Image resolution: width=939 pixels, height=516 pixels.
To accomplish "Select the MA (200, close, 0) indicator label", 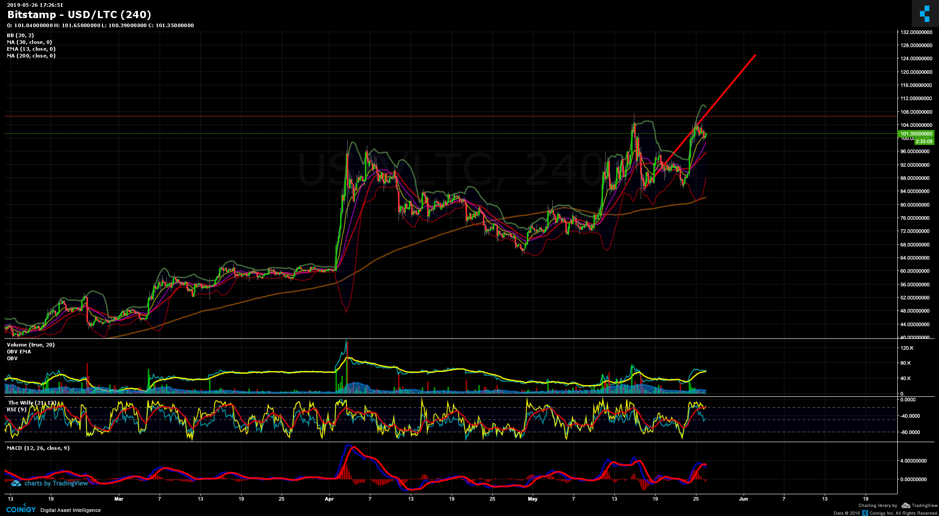I will point(31,56).
